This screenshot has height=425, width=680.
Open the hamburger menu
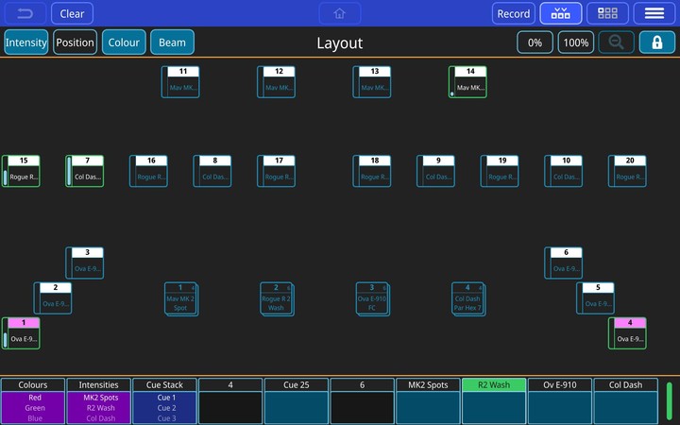pos(654,13)
